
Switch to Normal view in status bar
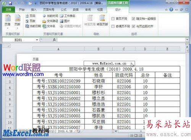pyautogui.click(x=131, y=135)
